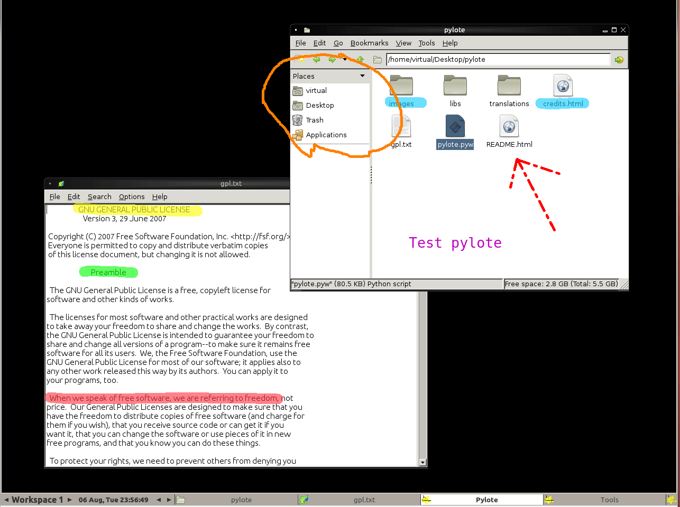Image resolution: width=680 pixels, height=507 pixels.
Task: Click the address bar showing /home/virtual/Desktop/pylote
Action: 497,59
